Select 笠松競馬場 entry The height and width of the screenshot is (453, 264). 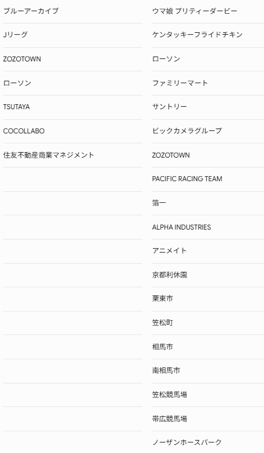[x=170, y=395]
